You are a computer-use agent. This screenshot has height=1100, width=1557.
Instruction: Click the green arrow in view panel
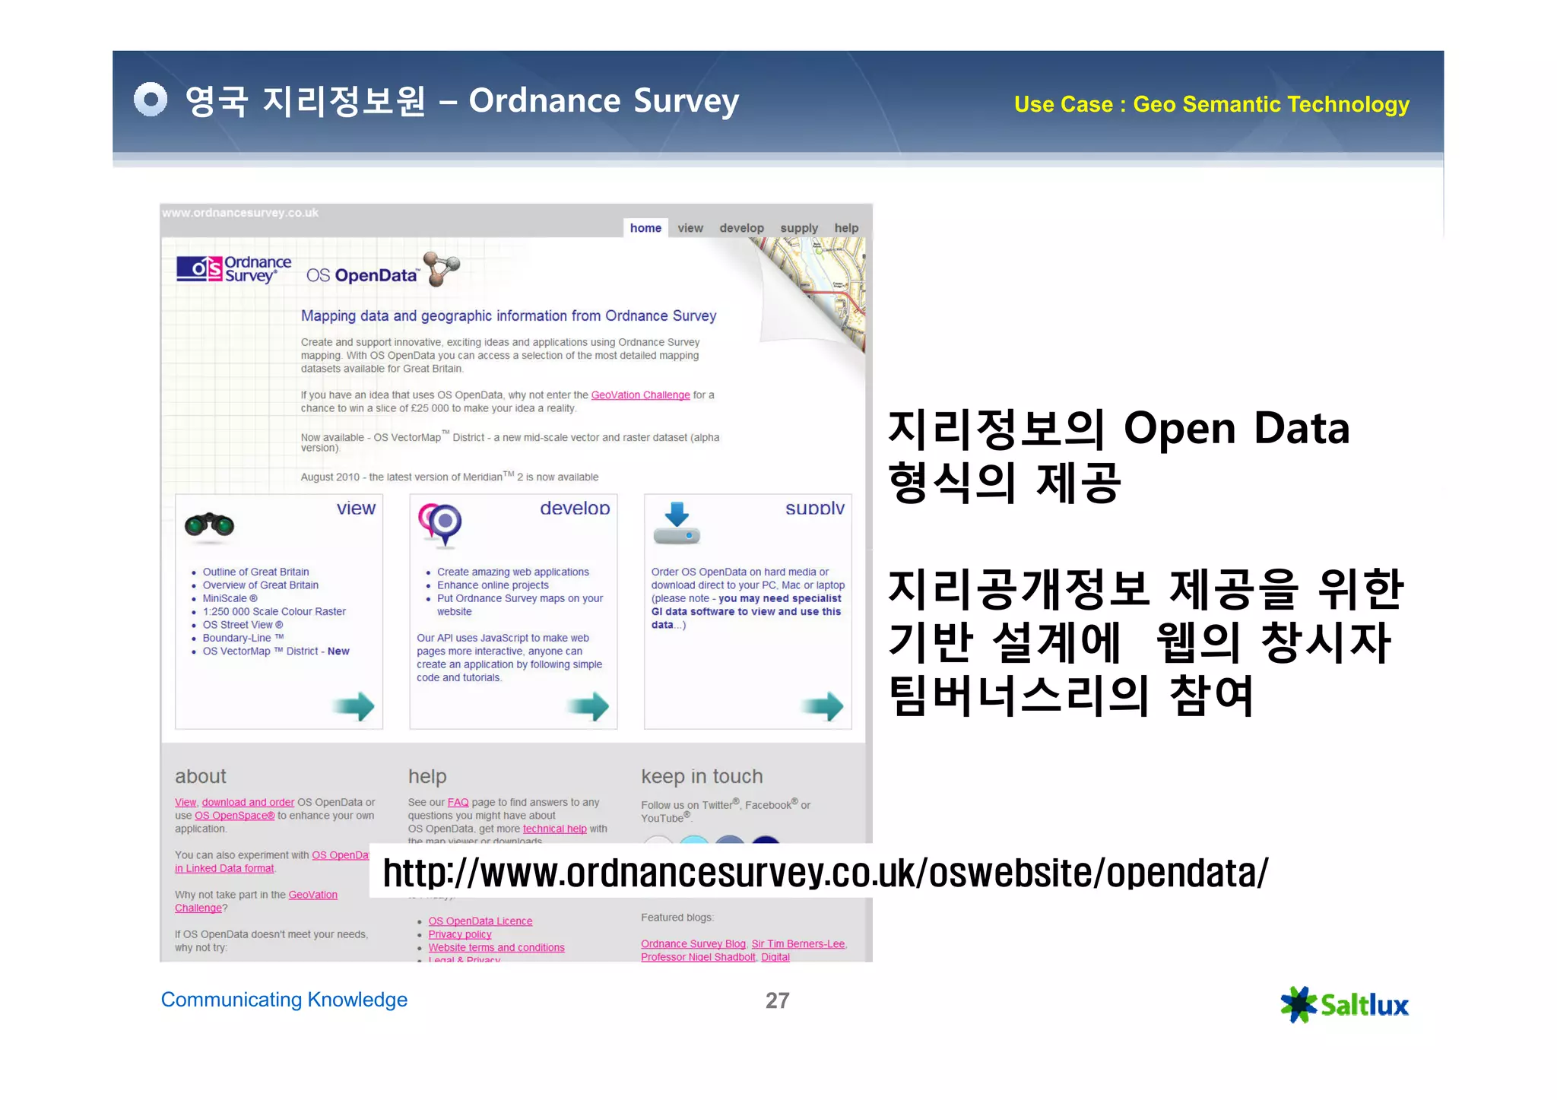pyautogui.click(x=354, y=706)
